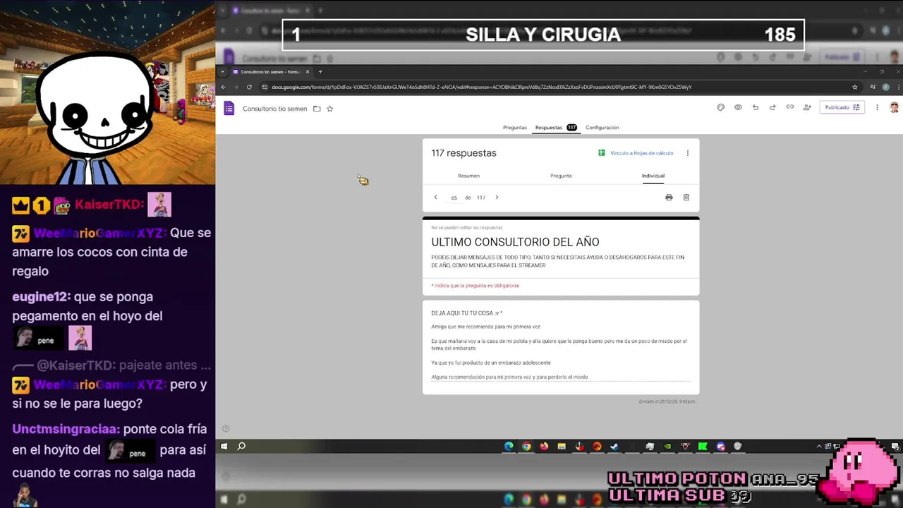Click the DEJA AQUI TU TU COSA question
Image resolution: width=903 pixels, height=508 pixels.
(467, 313)
